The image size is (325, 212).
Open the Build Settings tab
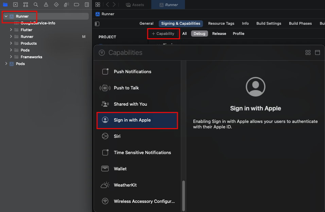pos(269,23)
